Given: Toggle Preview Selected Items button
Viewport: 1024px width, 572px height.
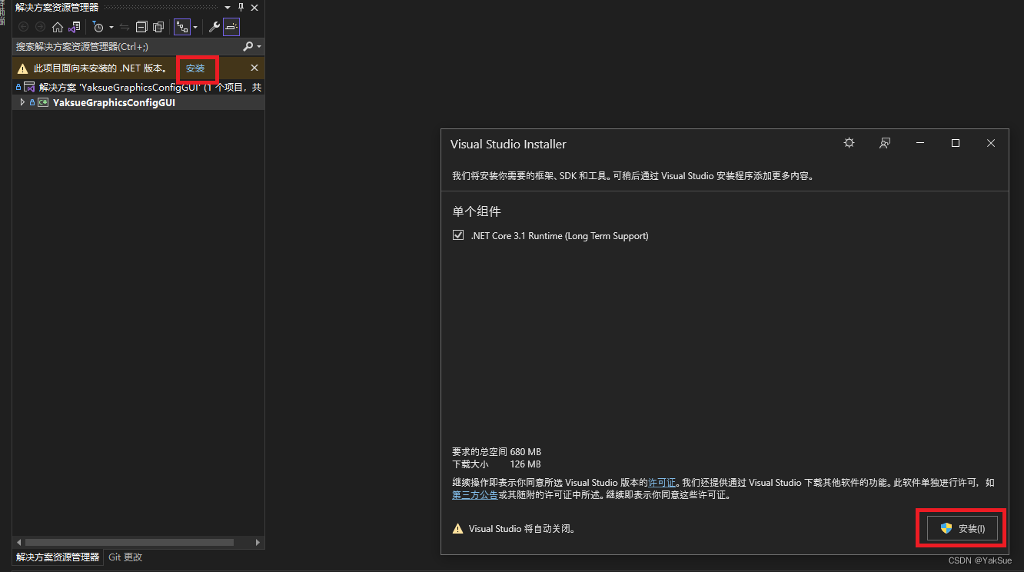Looking at the screenshot, I should coord(231,27).
